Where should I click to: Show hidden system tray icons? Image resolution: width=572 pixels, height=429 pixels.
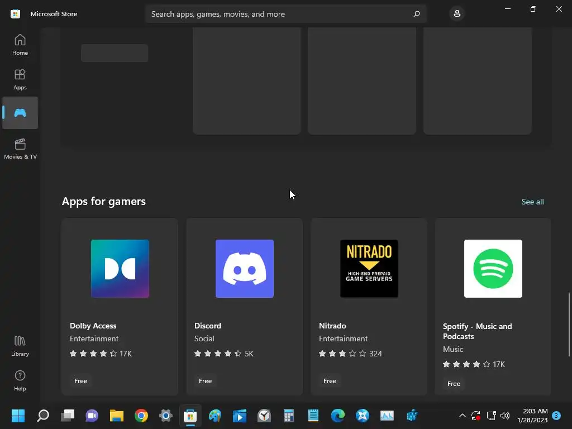[462, 416]
